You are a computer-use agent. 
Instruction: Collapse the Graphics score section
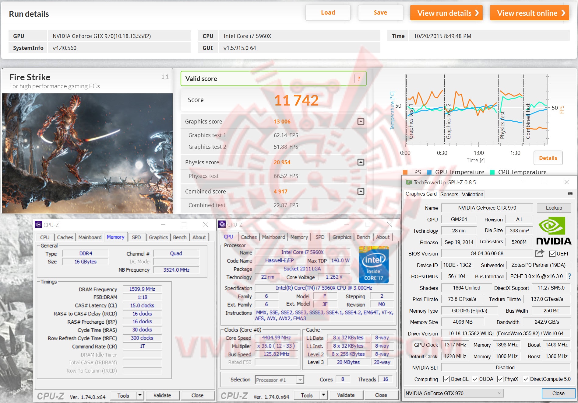(361, 121)
